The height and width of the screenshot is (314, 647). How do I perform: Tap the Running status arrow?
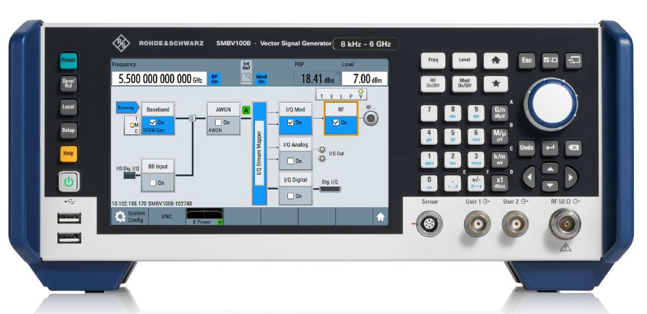click(127, 108)
